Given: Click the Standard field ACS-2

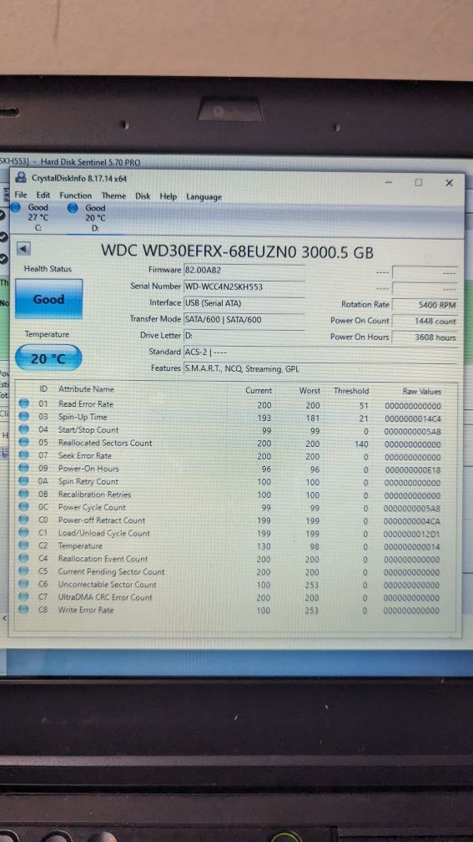Looking at the screenshot, I should [320, 353].
